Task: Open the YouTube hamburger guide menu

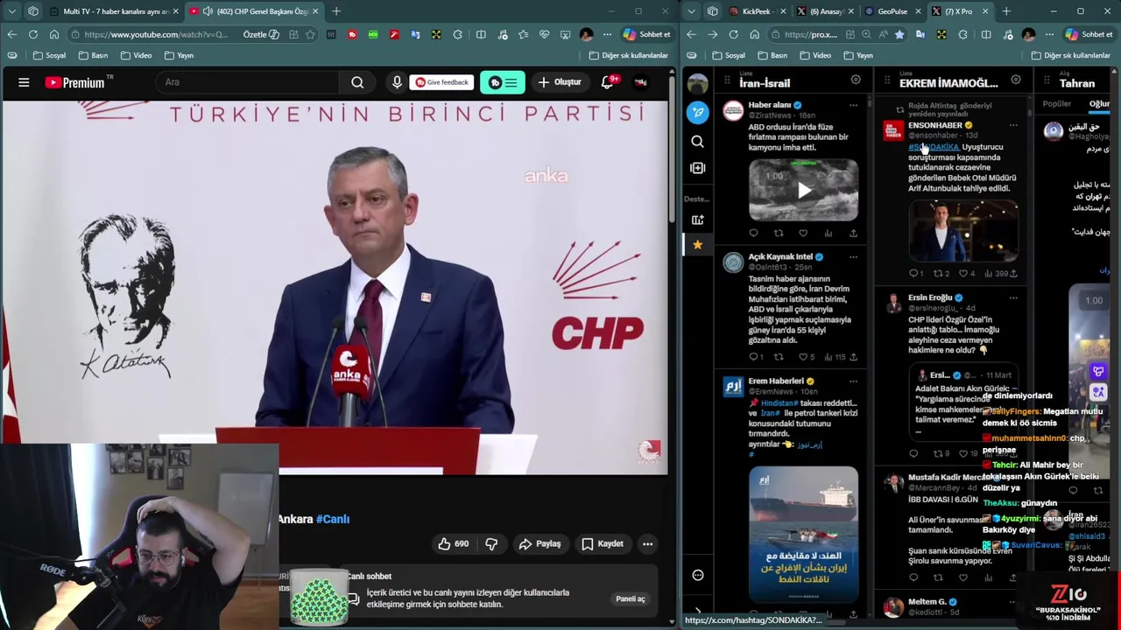Action: click(24, 82)
